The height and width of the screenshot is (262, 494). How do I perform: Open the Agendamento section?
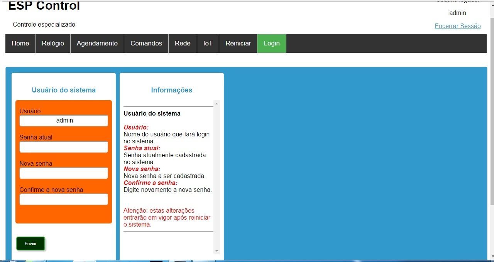pyautogui.click(x=97, y=44)
